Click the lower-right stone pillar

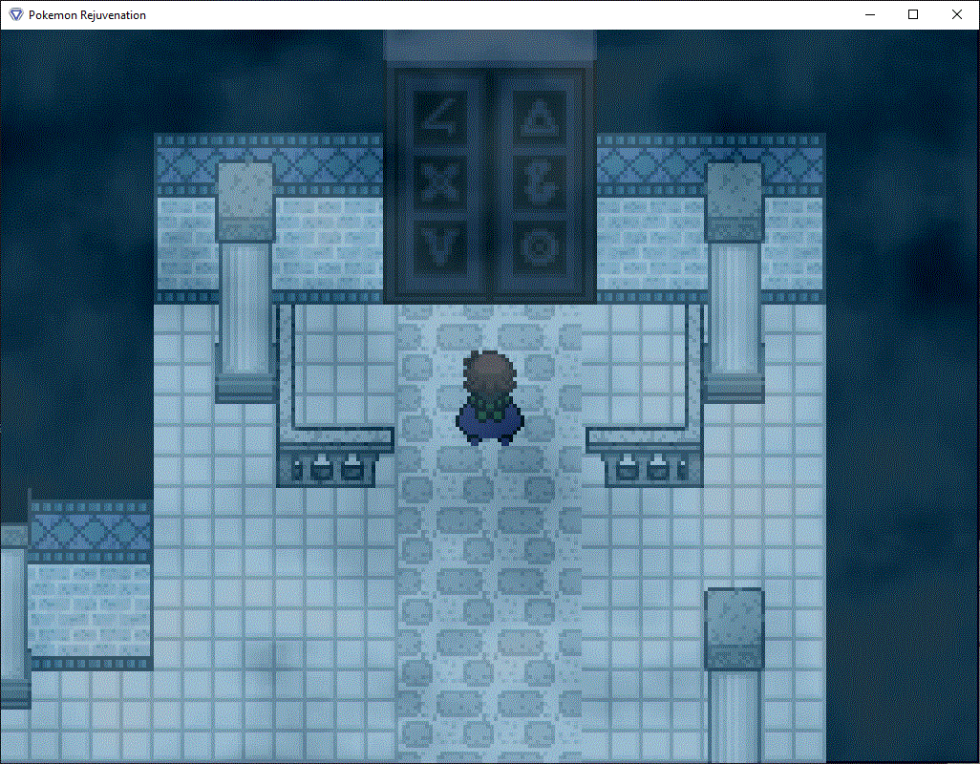735,674
